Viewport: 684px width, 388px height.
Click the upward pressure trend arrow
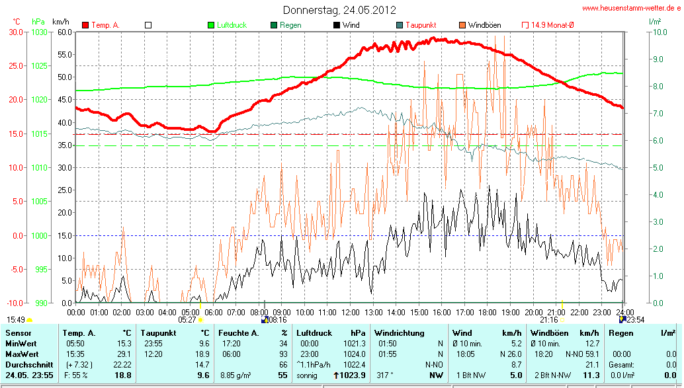pyautogui.click(x=335, y=375)
